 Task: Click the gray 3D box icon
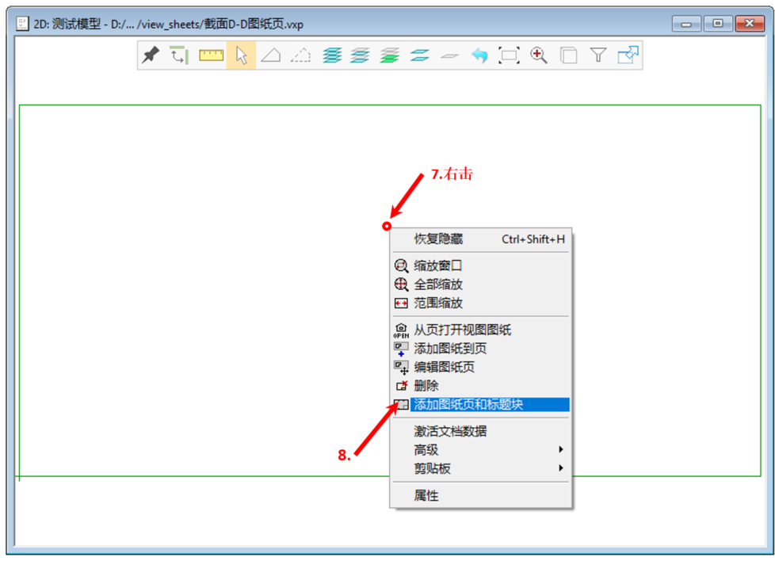click(x=568, y=55)
